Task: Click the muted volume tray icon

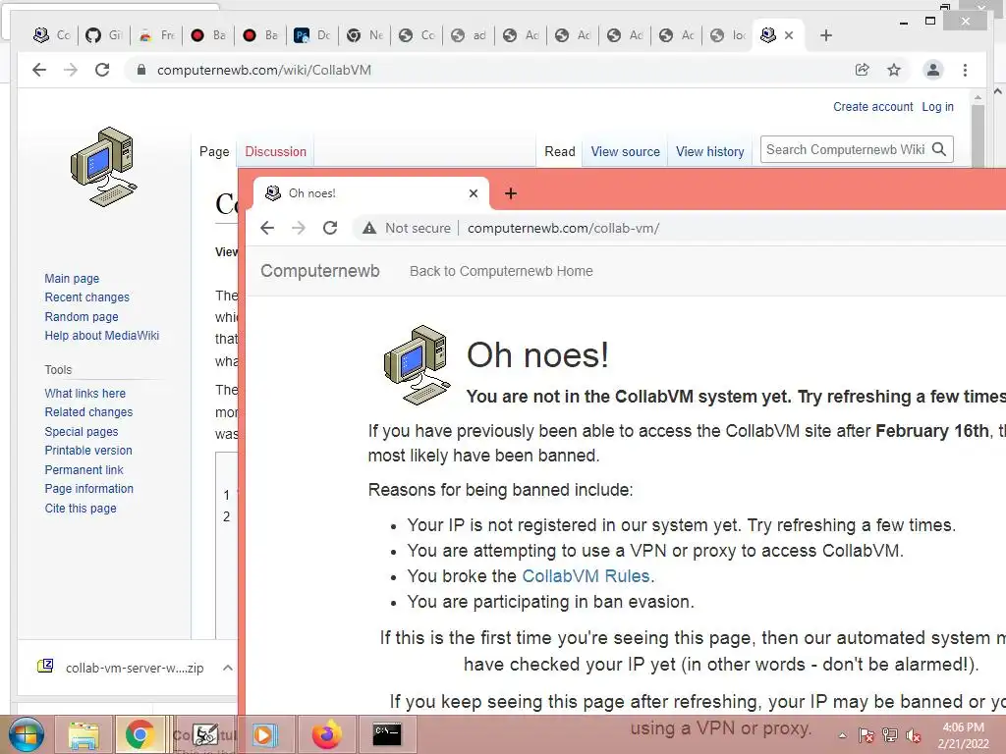Action: click(x=914, y=735)
